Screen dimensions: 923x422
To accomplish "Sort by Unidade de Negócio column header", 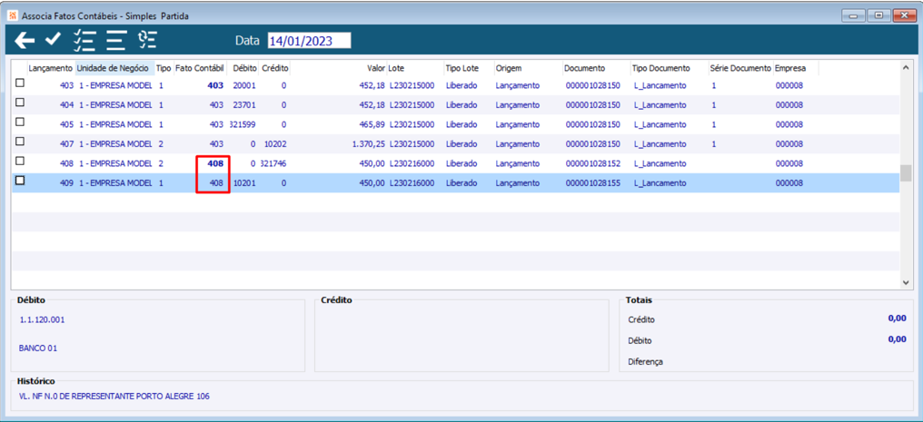I will pos(114,68).
